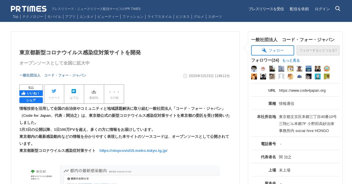This screenshot has height=184, width=352.
Task: Click 配信を依頼 link
Action: click(x=299, y=9)
